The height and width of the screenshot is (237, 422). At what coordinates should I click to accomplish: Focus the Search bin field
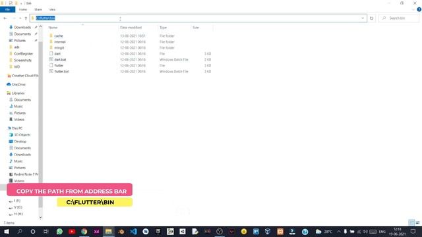tap(399, 18)
